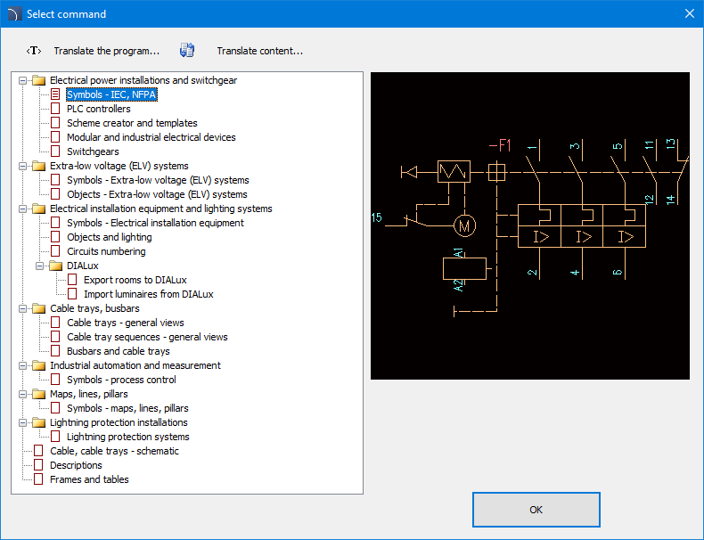Select Scheme creator and templates
The height and width of the screenshot is (540, 704).
pyautogui.click(x=132, y=123)
